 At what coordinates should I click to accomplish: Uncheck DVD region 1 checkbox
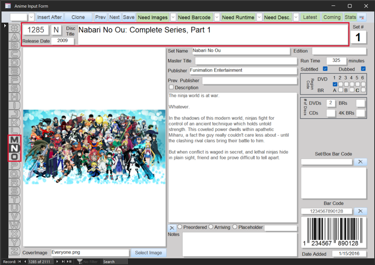pos(335,84)
